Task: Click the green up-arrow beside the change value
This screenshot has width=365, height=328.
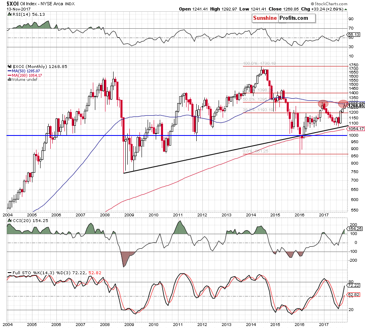Action: 346,9
